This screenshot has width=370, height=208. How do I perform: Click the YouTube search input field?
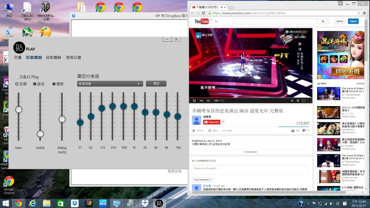pyautogui.click(x=275, y=21)
